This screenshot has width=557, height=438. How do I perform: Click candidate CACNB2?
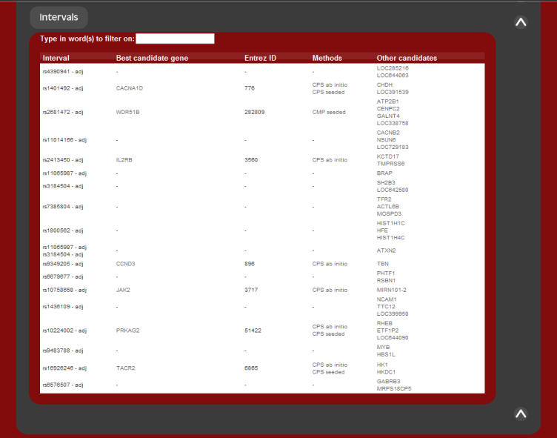click(x=388, y=133)
